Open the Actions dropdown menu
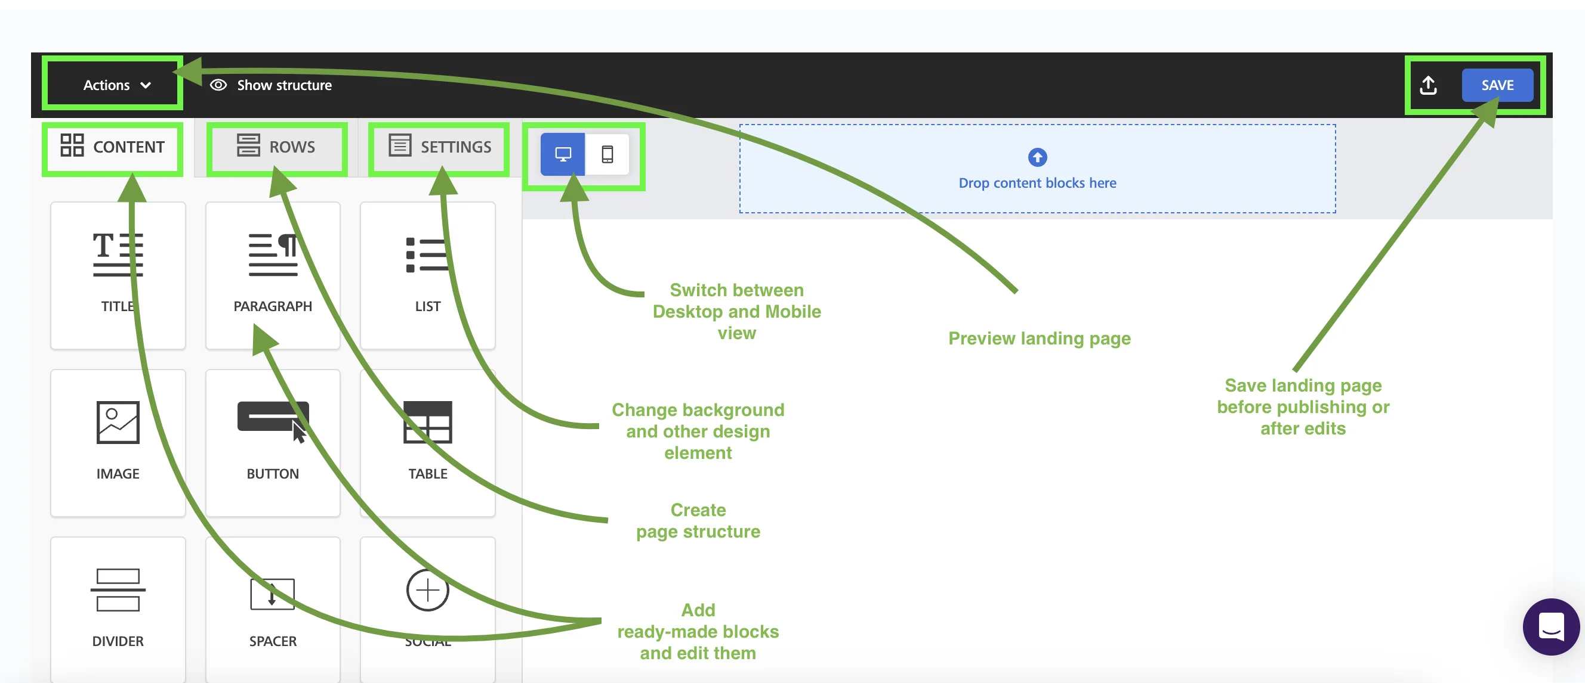 (x=117, y=85)
